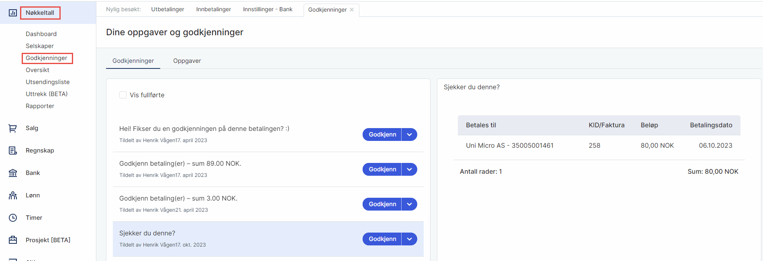Open Oversikt in the sidebar
This screenshot has height=261, width=763.
click(37, 70)
